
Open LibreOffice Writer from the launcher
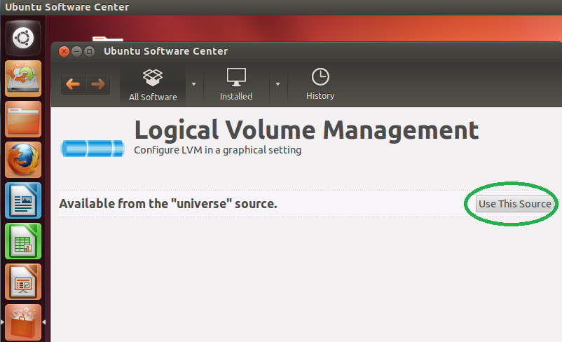click(x=23, y=200)
